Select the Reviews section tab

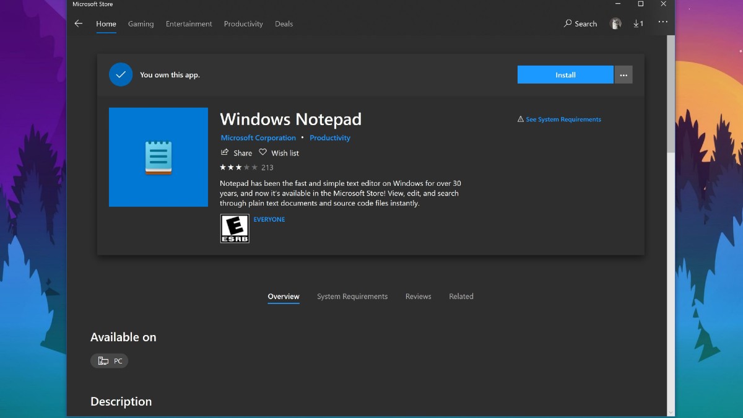pos(419,297)
